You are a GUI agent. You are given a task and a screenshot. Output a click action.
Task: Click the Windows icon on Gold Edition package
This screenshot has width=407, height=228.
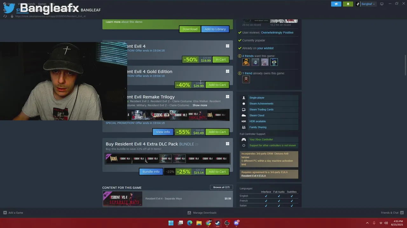tap(227, 72)
